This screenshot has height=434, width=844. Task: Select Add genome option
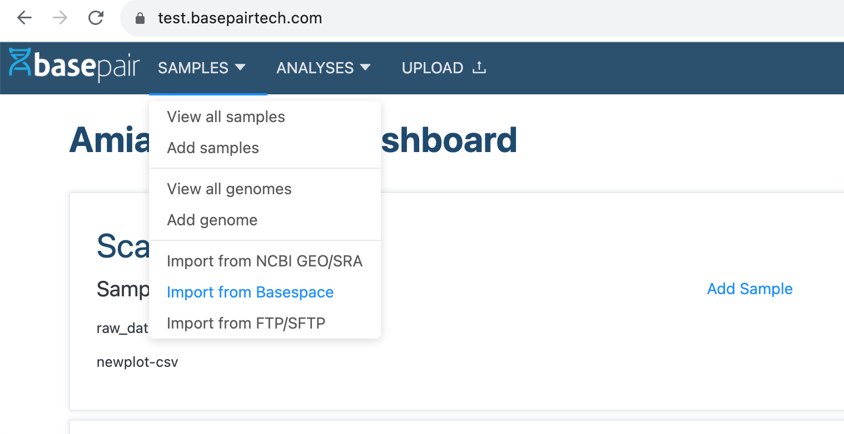tap(212, 220)
